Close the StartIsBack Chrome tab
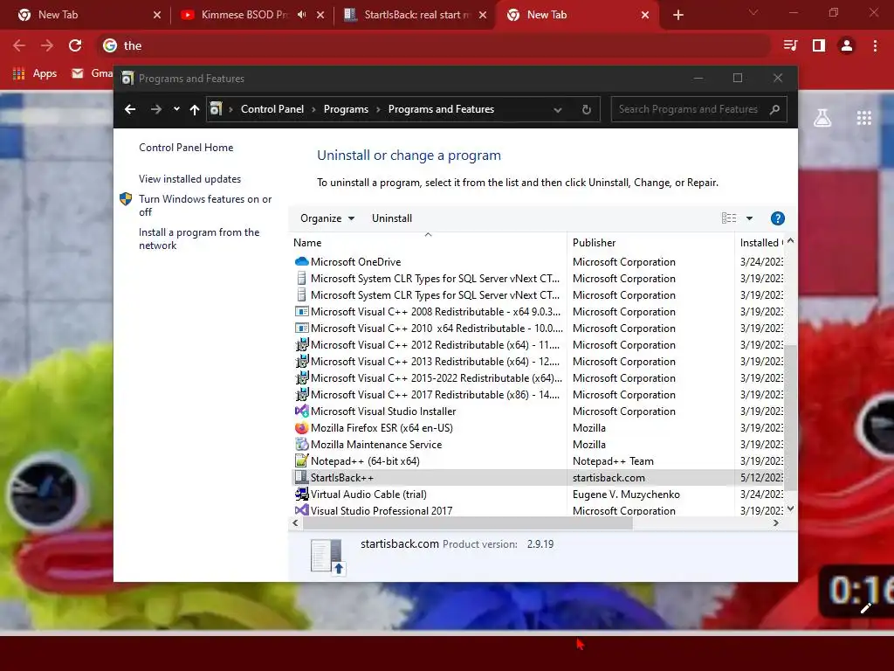This screenshot has height=671, width=894. [x=483, y=15]
